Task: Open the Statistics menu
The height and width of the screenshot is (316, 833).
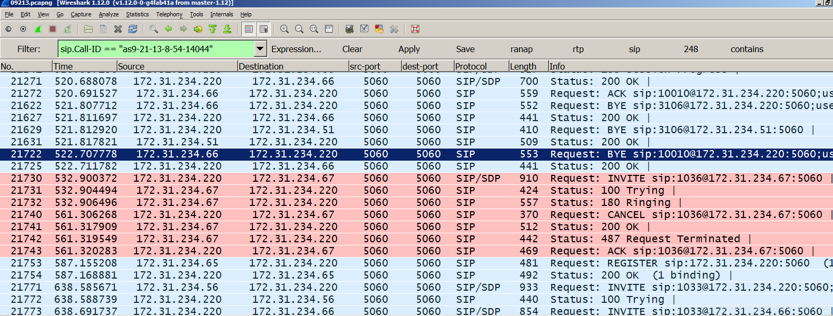Action: pyautogui.click(x=137, y=14)
